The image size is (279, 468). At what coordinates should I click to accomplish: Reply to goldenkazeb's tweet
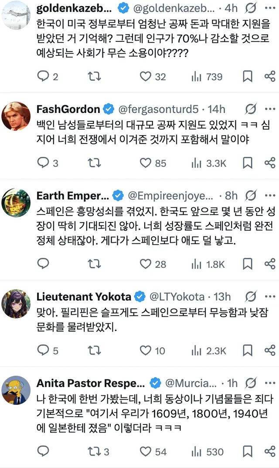point(43,77)
